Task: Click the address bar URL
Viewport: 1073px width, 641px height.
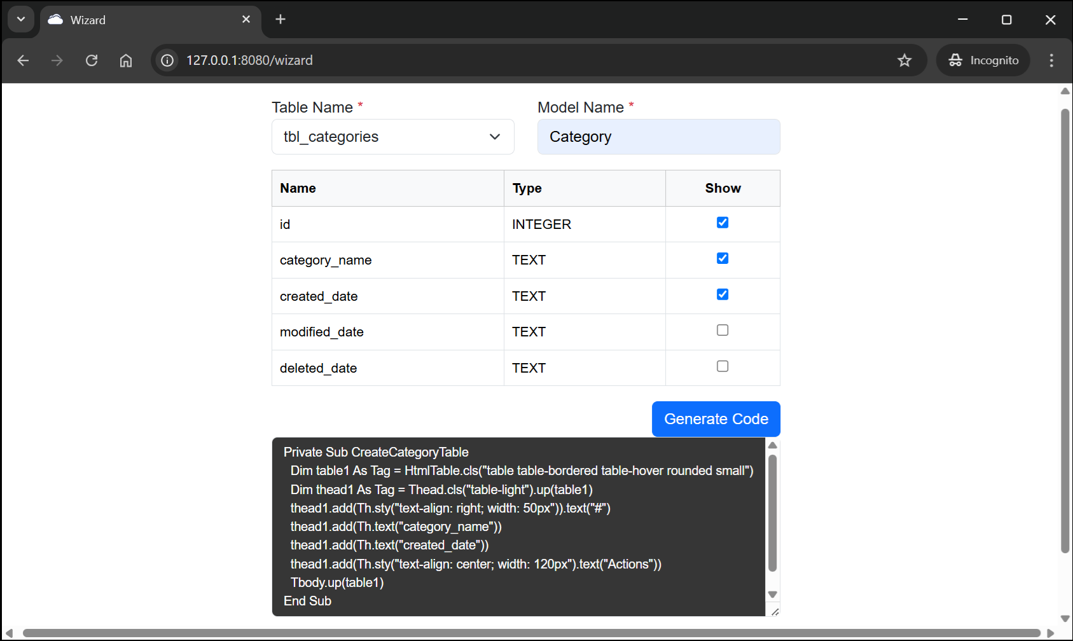Action: 249,60
